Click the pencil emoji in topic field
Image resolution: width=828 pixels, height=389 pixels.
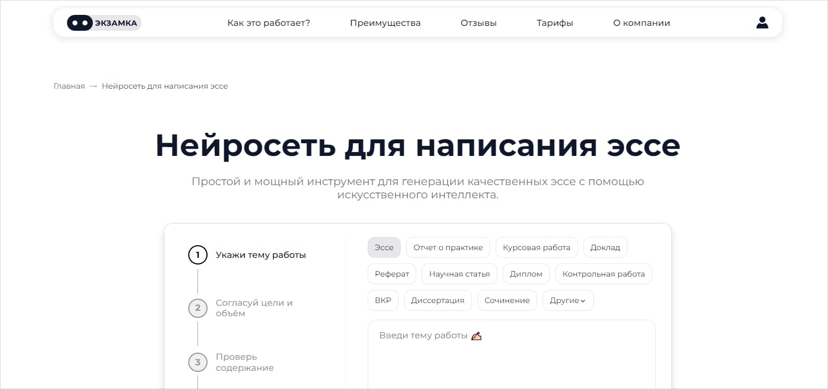tap(476, 335)
